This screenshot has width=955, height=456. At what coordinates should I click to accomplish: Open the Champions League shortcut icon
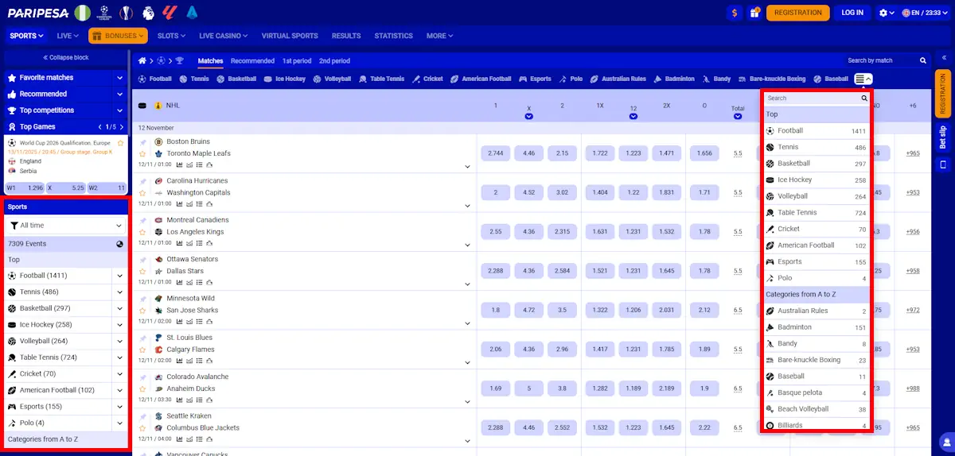[104, 13]
